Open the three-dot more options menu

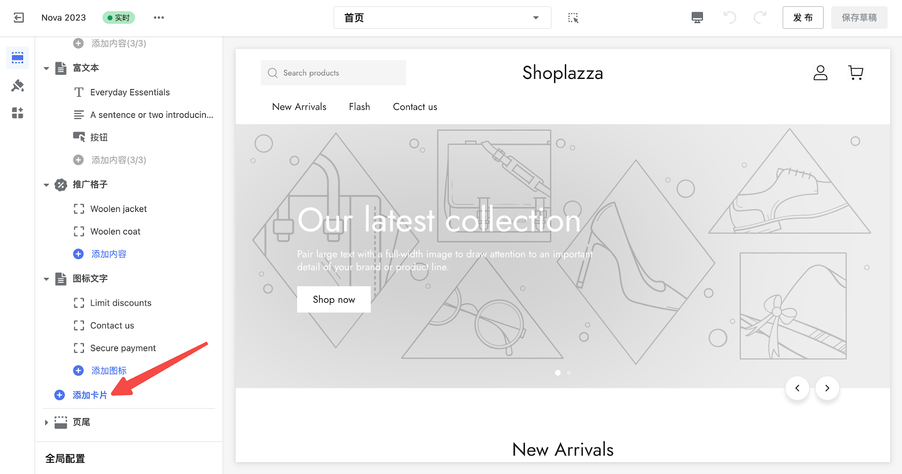point(159,17)
